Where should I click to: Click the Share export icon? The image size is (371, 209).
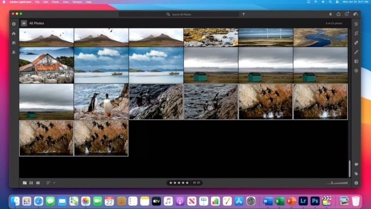click(x=339, y=14)
